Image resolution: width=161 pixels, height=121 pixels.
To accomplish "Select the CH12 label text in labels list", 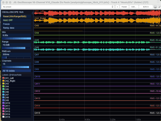I will point(7,109).
